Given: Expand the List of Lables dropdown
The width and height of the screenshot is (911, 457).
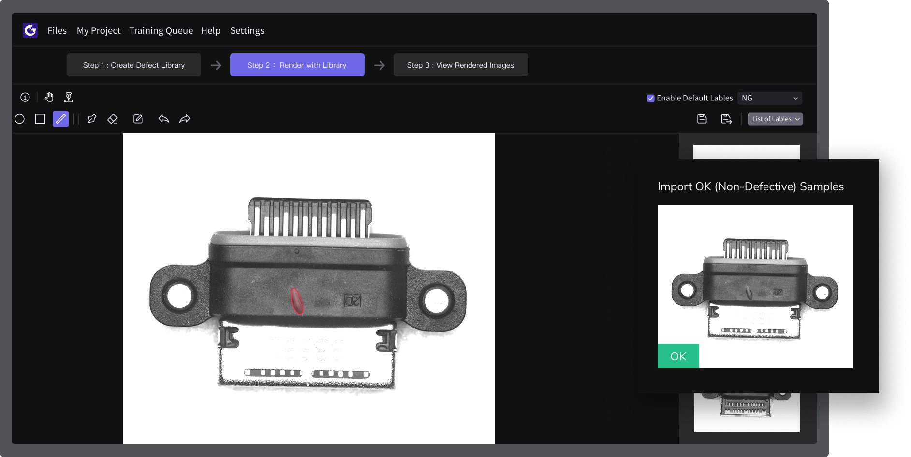Looking at the screenshot, I should click(775, 119).
